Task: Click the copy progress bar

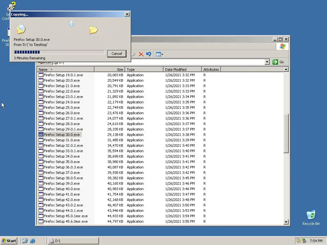Action: click(x=59, y=52)
